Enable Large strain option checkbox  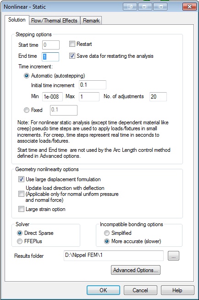pos(21,209)
